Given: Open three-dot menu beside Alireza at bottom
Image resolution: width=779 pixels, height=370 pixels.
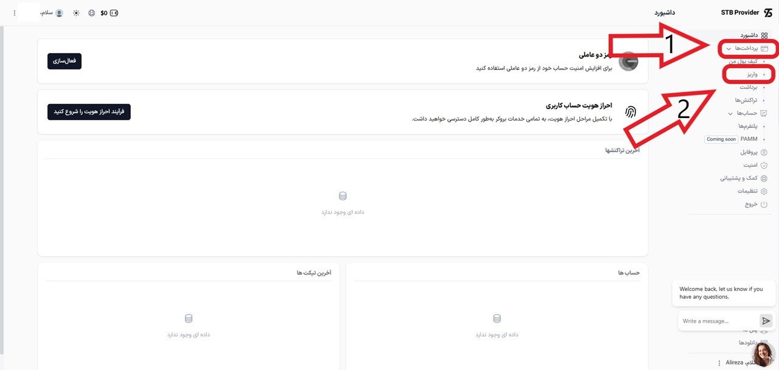Looking at the screenshot, I should coord(719,363).
